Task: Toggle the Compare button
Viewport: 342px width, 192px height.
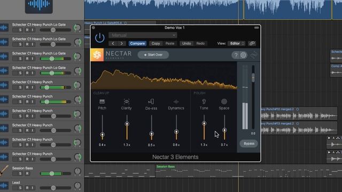Action: pyautogui.click(x=137, y=43)
